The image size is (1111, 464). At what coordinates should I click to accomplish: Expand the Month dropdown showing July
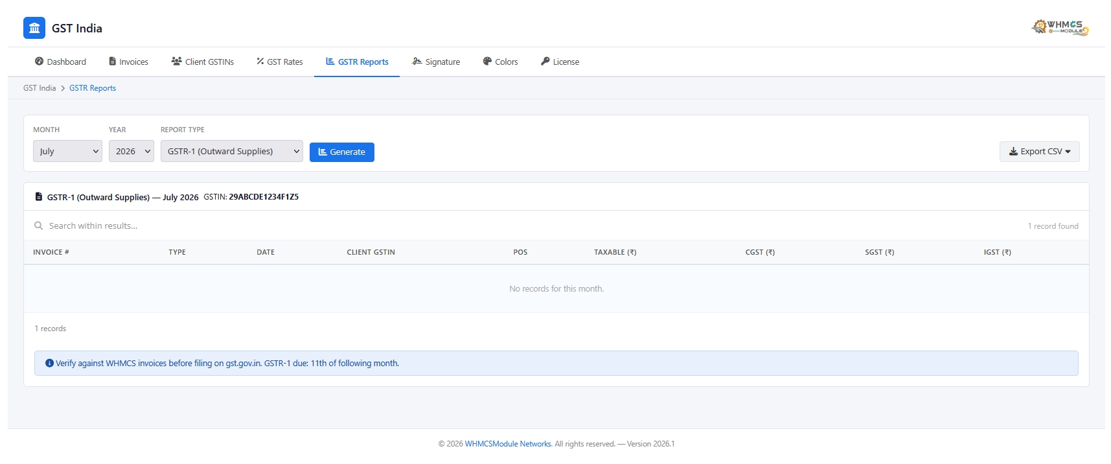67,151
